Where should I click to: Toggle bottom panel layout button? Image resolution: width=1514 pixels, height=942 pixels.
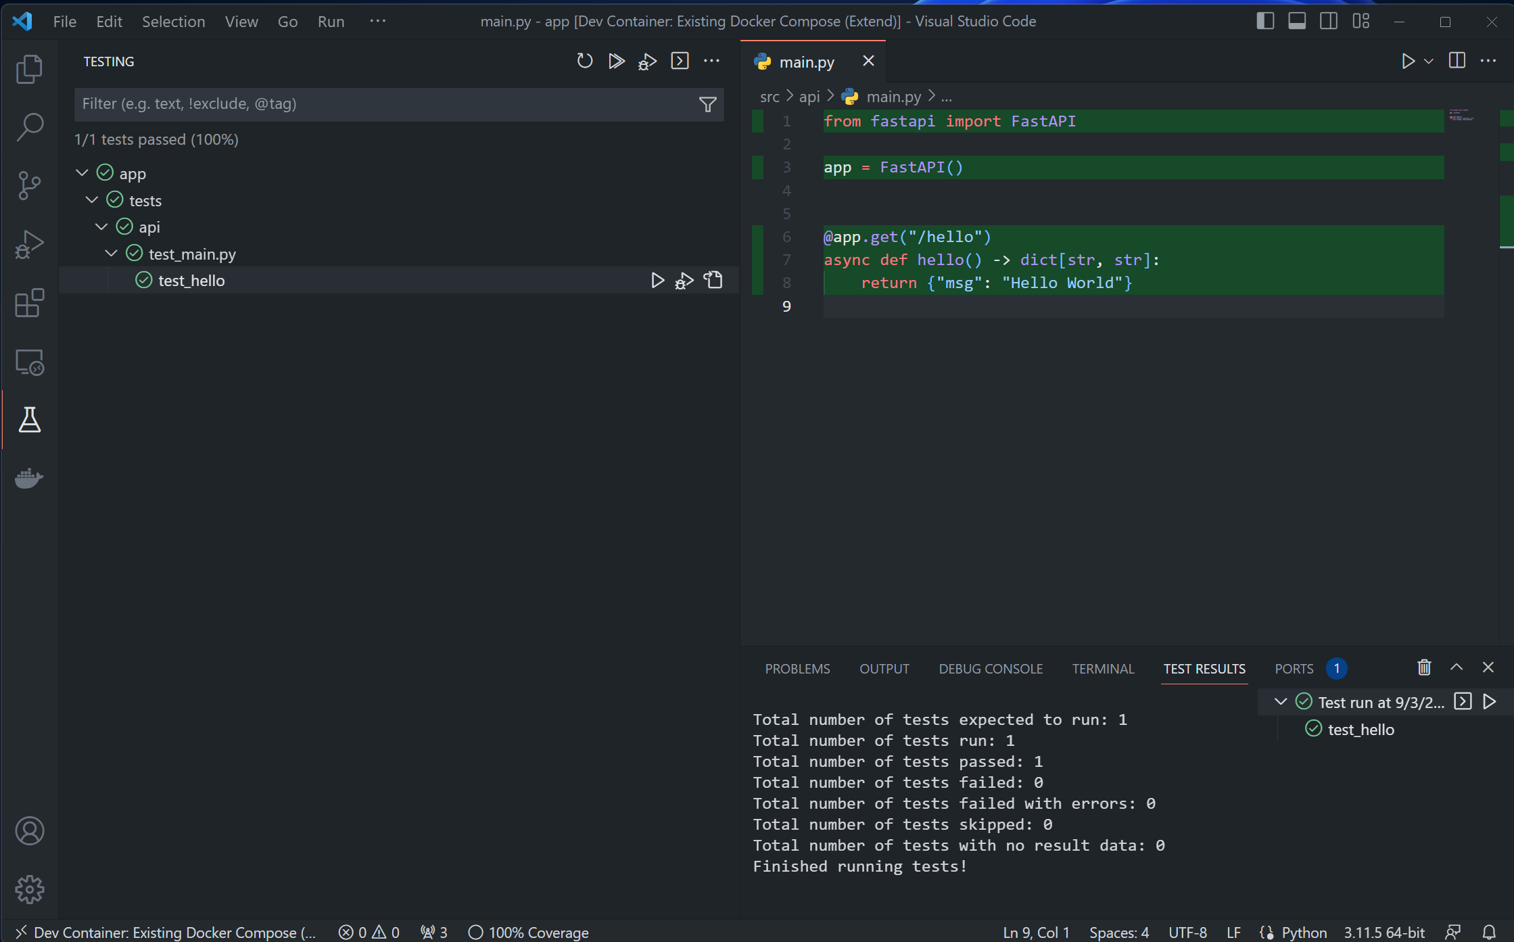click(1296, 21)
